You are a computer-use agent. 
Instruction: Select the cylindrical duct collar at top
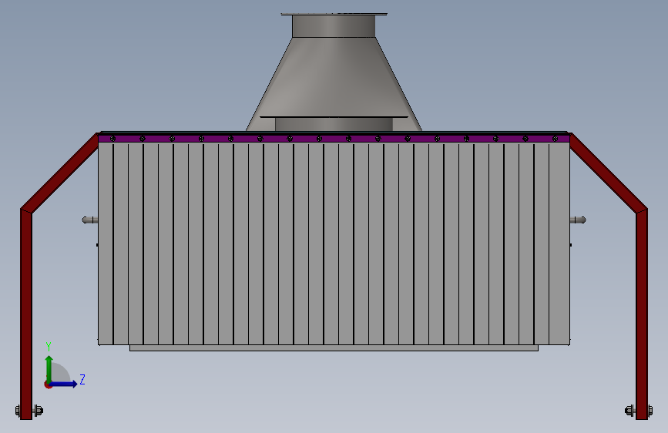(x=334, y=25)
